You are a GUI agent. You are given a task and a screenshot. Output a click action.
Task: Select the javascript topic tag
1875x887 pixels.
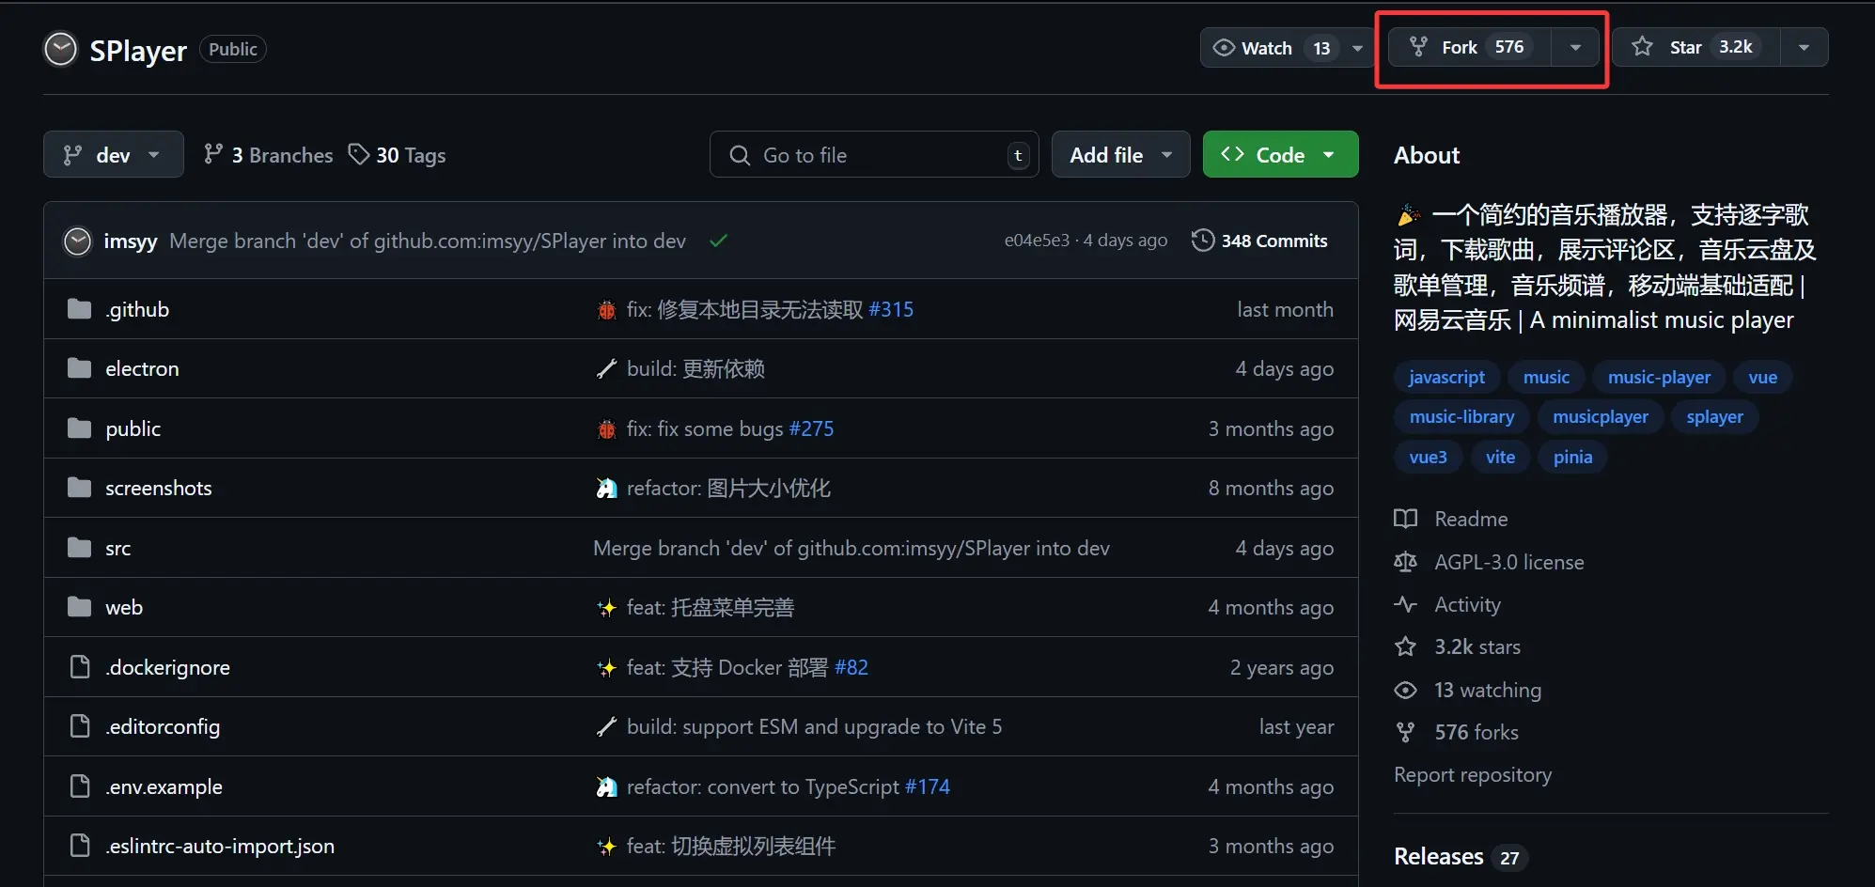[1445, 376]
